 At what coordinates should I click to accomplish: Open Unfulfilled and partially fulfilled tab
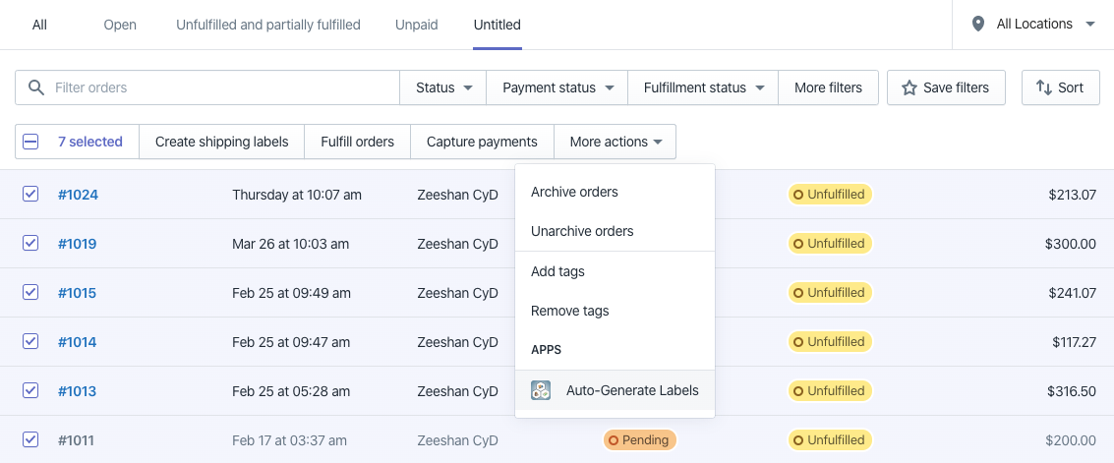[268, 25]
